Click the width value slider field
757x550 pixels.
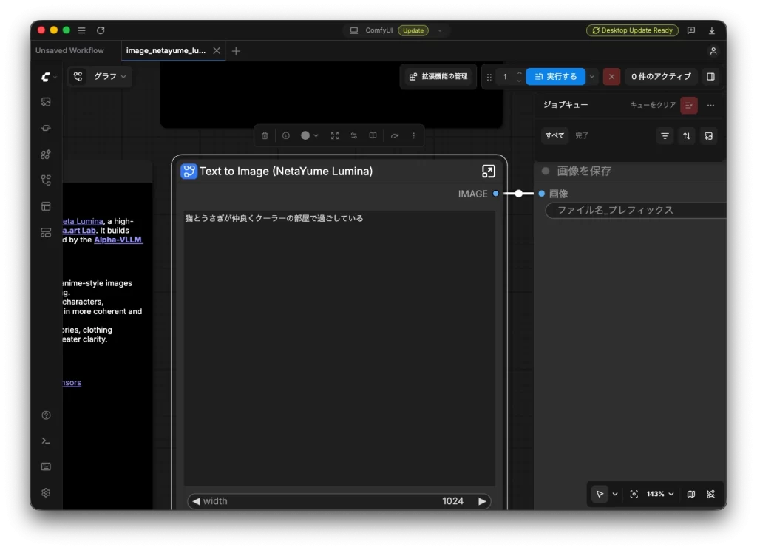point(339,500)
